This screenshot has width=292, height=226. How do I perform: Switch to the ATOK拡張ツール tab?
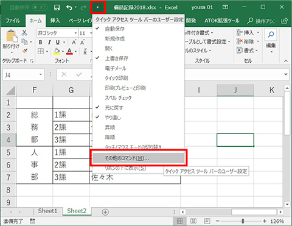222,21
